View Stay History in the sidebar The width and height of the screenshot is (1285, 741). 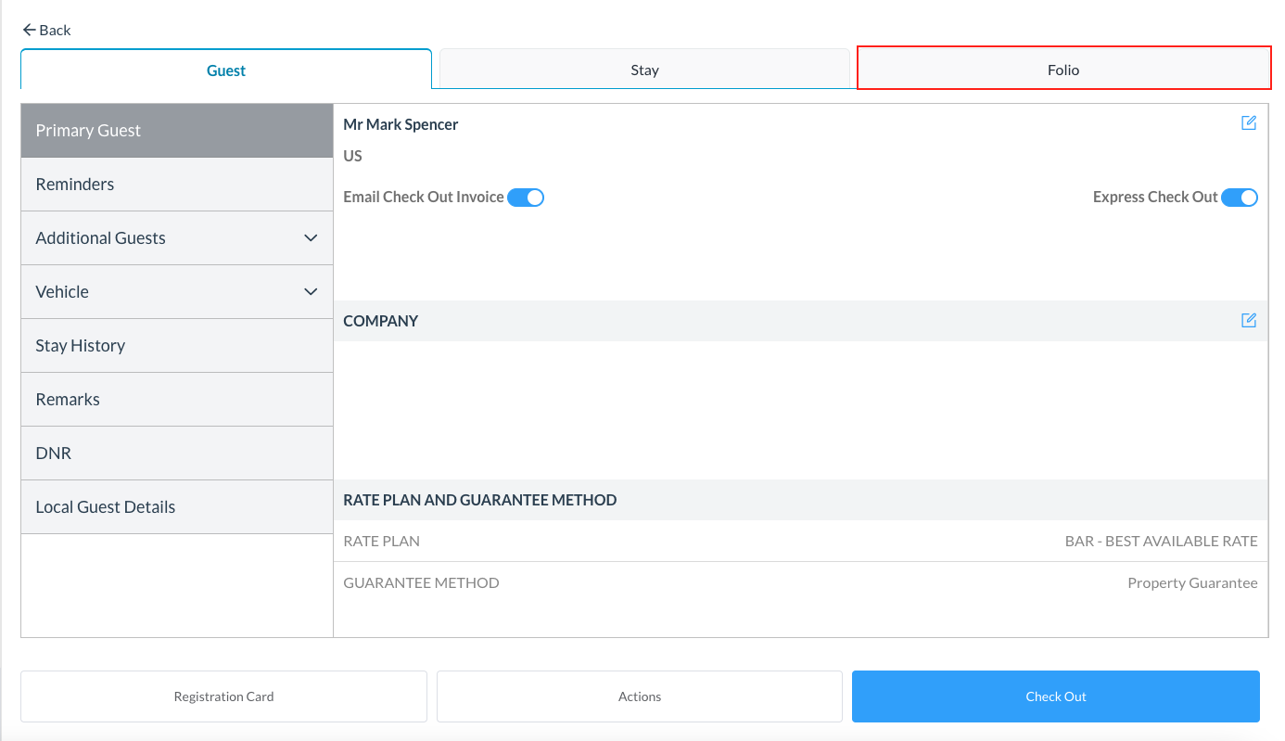tap(81, 346)
